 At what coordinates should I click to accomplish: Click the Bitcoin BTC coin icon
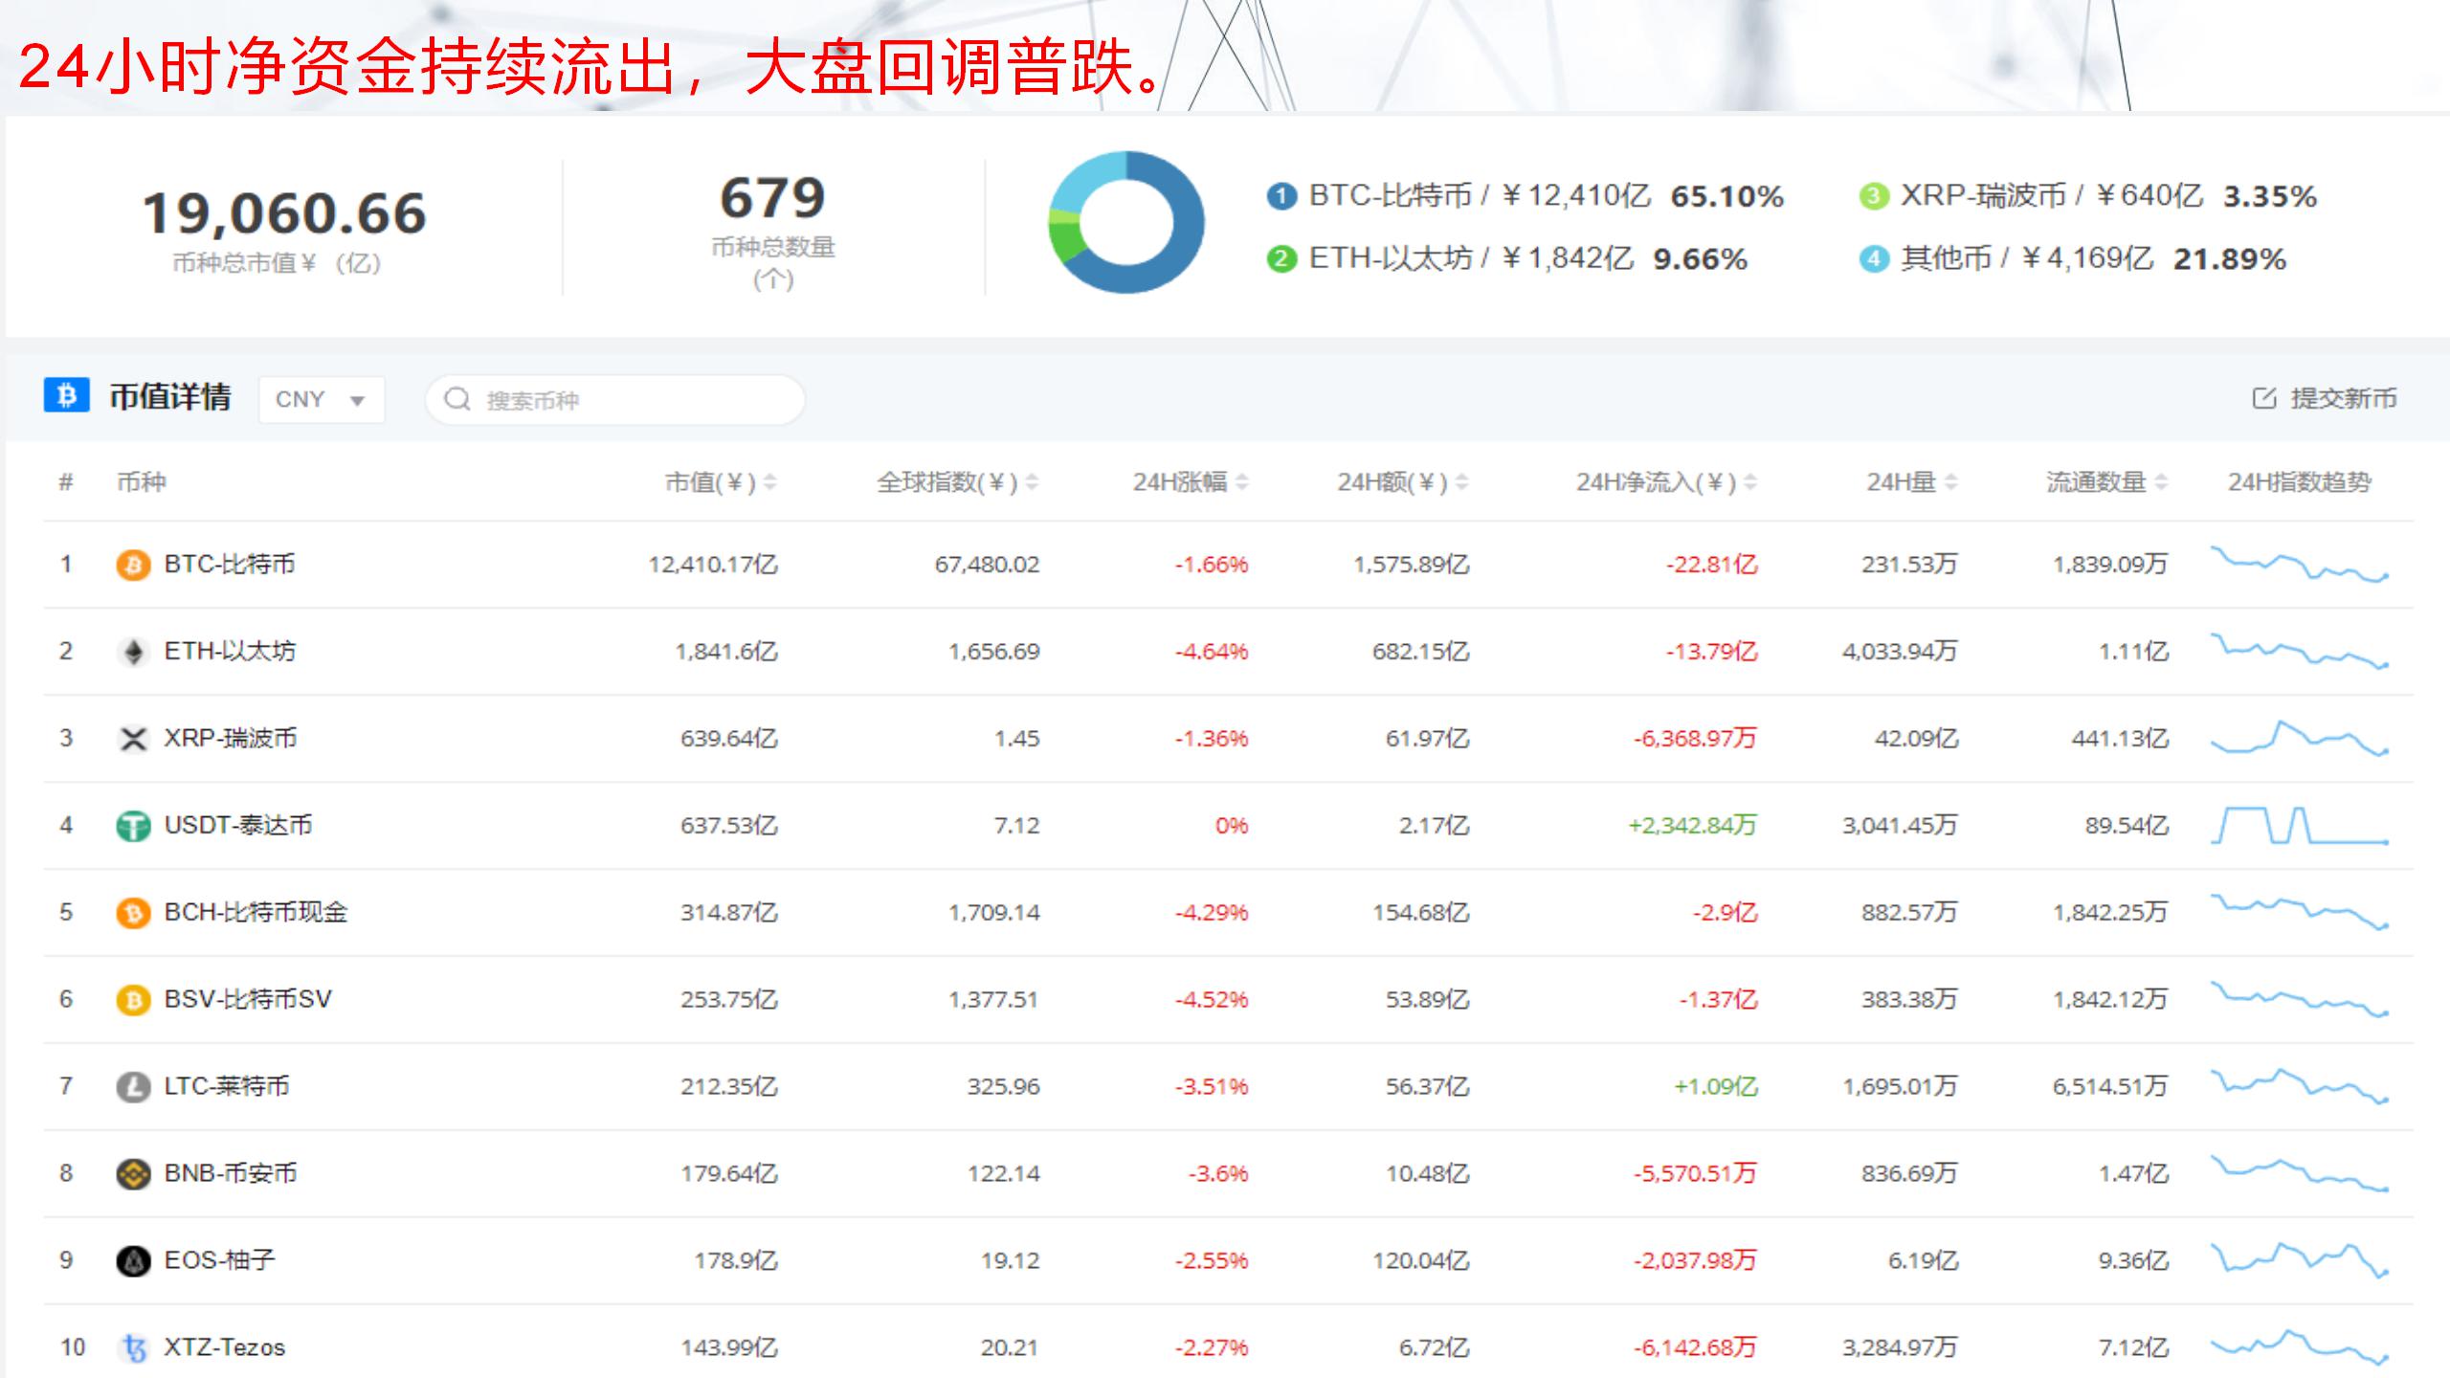click(133, 565)
